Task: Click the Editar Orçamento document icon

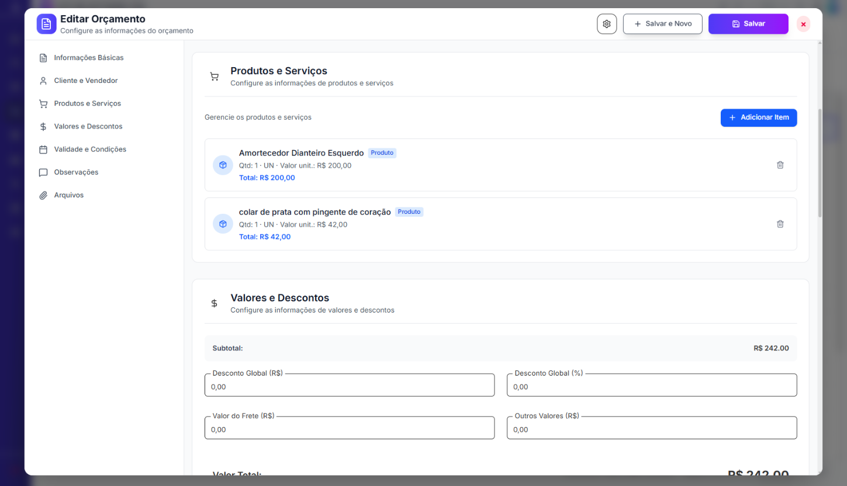Action: coord(47,24)
